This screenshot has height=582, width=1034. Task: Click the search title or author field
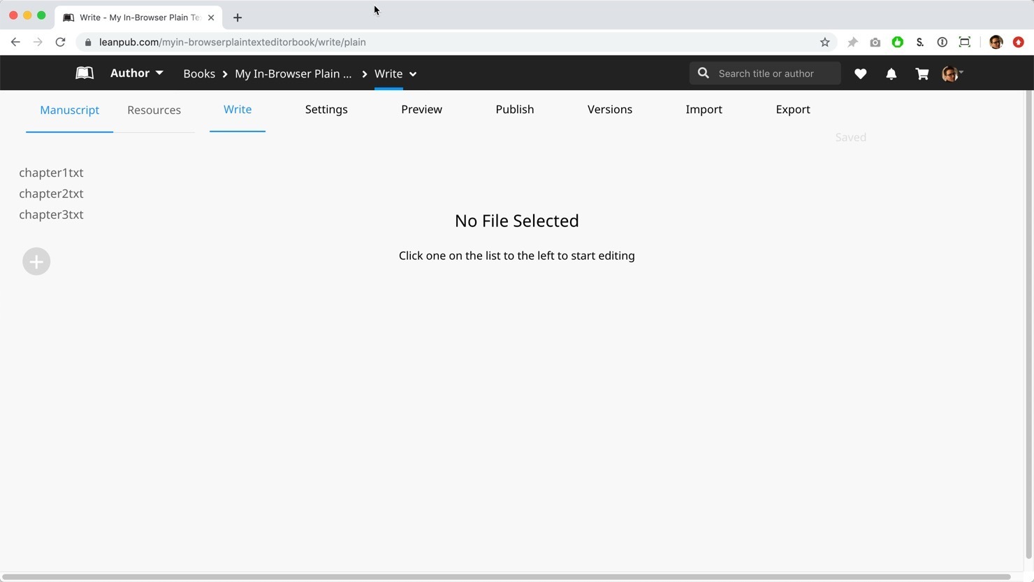pyautogui.click(x=772, y=73)
